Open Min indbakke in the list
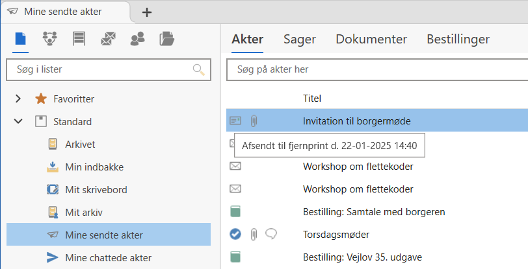Image resolution: width=528 pixels, height=269 pixels. [x=94, y=167]
